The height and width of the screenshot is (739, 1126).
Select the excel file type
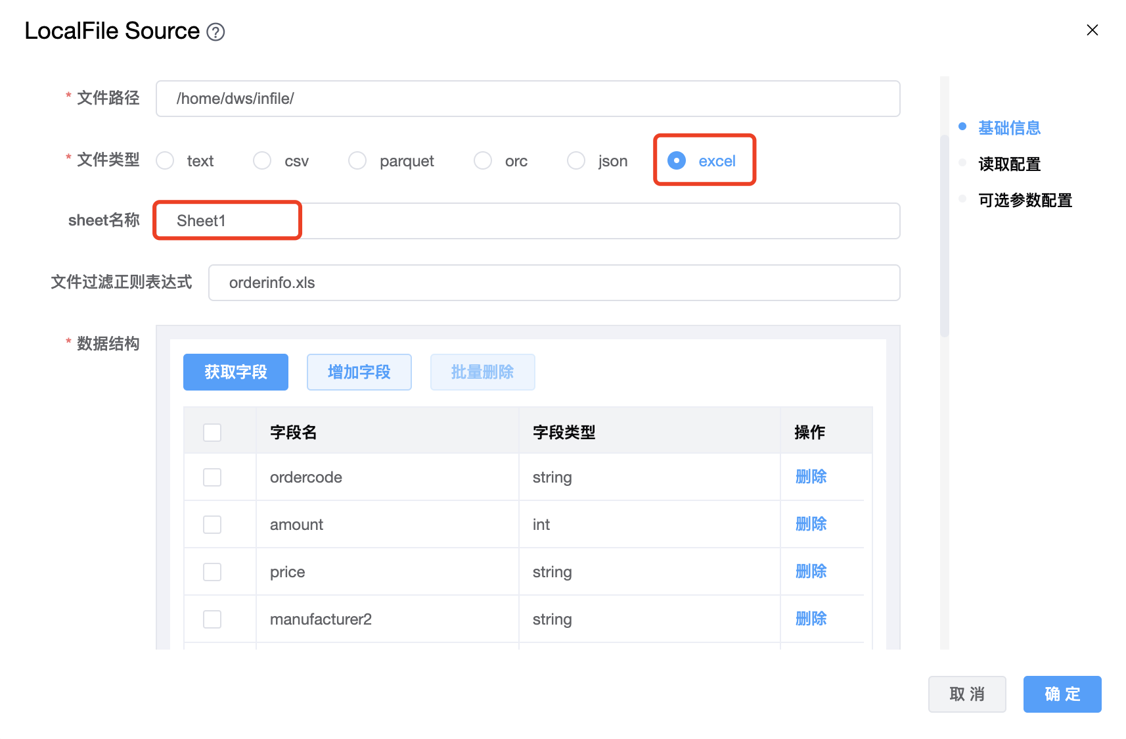(x=677, y=161)
